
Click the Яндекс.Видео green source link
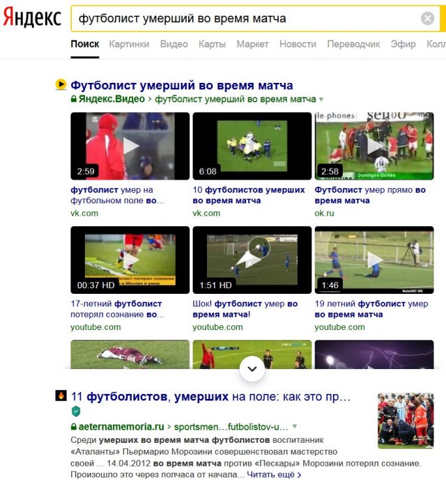(111, 99)
